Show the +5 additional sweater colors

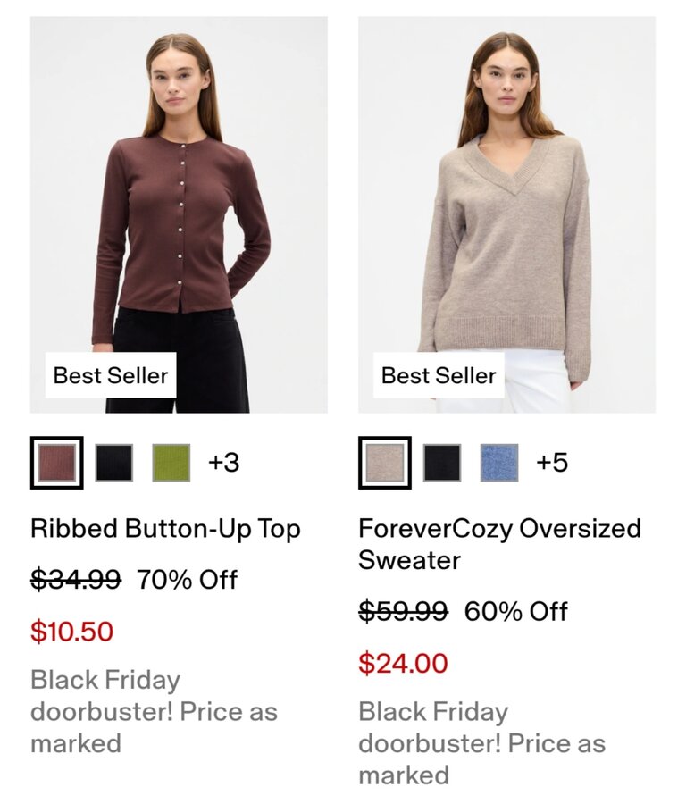coord(552,463)
